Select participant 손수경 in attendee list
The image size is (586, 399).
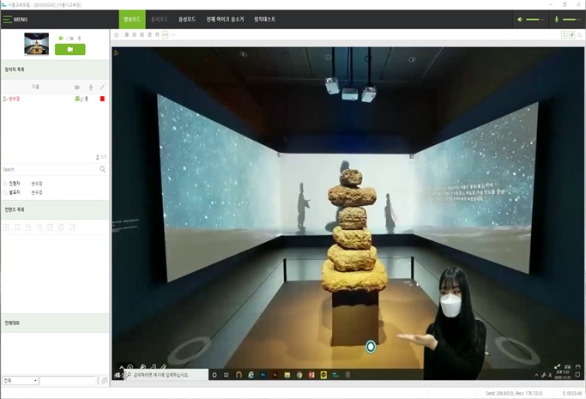tap(15, 99)
